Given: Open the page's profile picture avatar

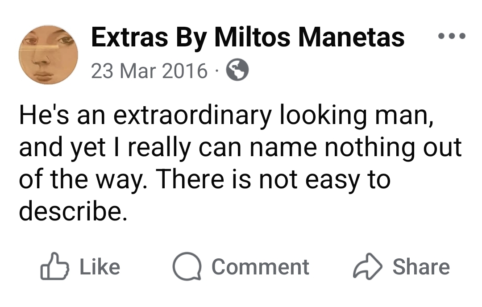Looking at the screenshot, I should pos(48,54).
